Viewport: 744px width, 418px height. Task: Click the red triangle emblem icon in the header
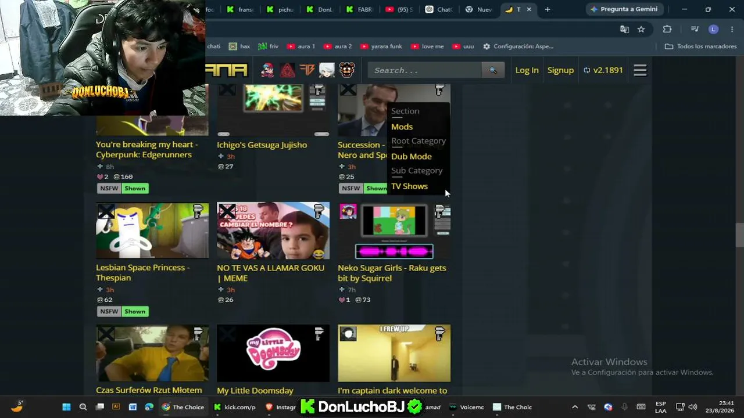[x=287, y=70]
